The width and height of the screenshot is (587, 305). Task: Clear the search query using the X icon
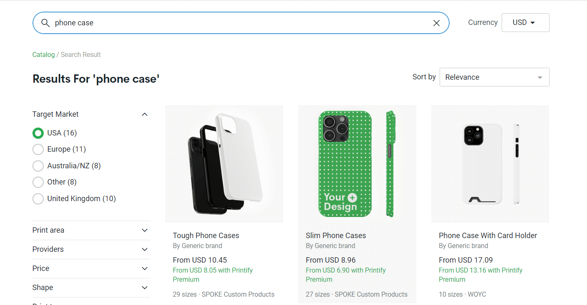(436, 23)
